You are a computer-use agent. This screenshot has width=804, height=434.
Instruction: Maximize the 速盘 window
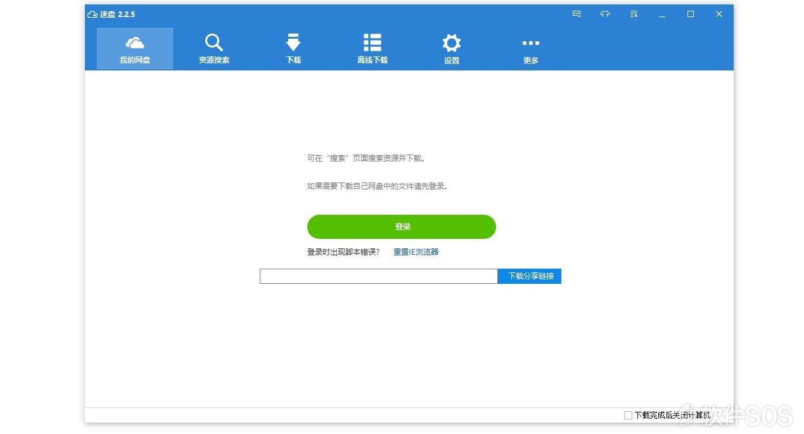(691, 14)
